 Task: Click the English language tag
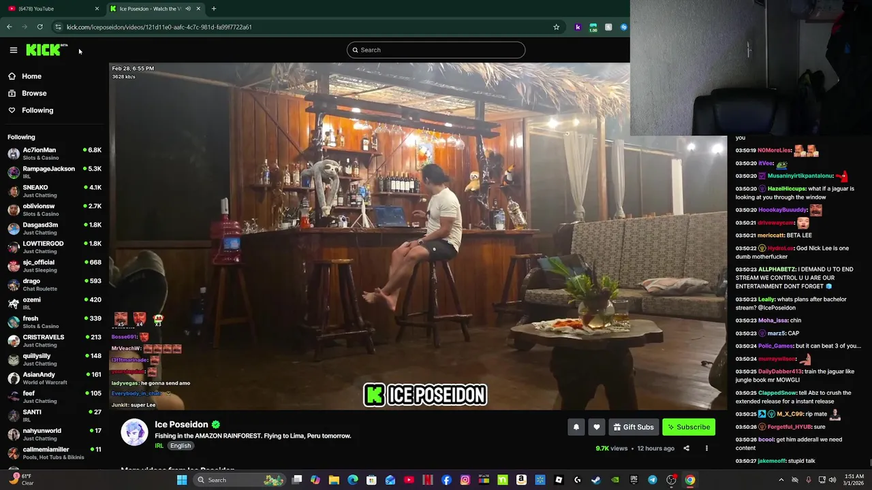point(181,446)
